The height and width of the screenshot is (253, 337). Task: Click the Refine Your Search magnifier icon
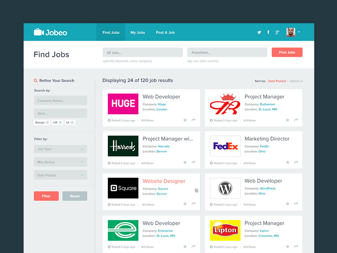point(36,81)
